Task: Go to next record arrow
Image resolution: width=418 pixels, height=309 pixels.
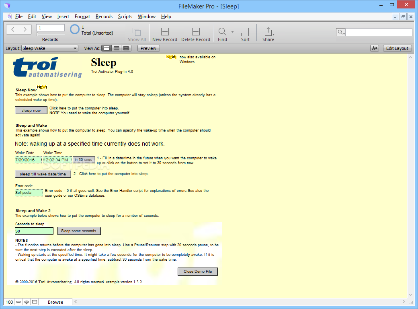Action: (x=25, y=29)
